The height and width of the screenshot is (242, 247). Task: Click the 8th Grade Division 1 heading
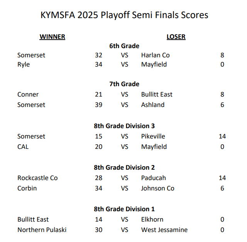pos(124,209)
